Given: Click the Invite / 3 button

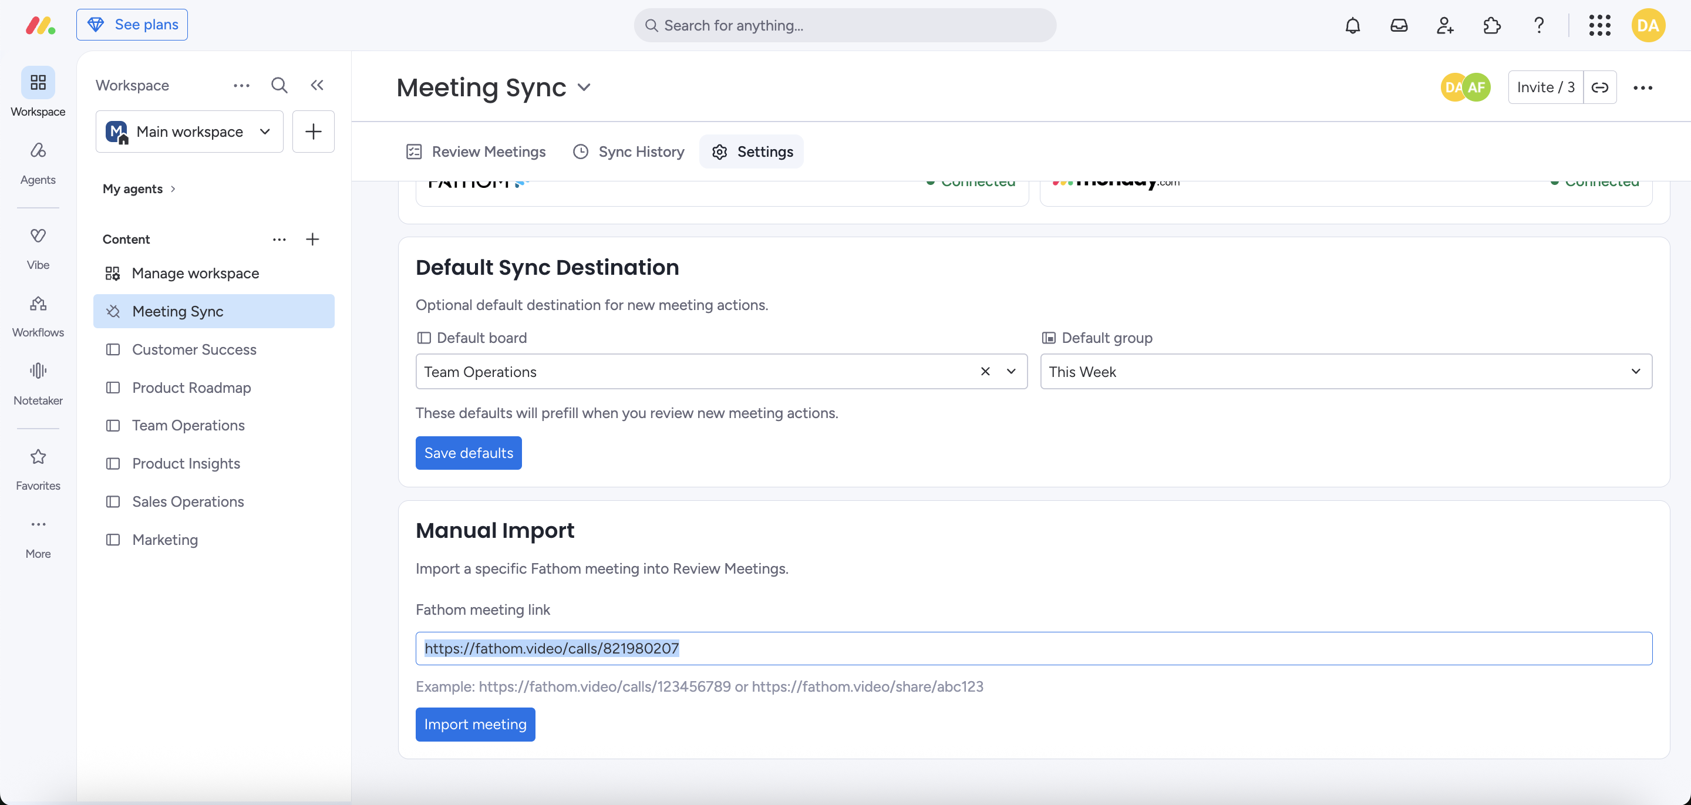Looking at the screenshot, I should coord(1545,87).
